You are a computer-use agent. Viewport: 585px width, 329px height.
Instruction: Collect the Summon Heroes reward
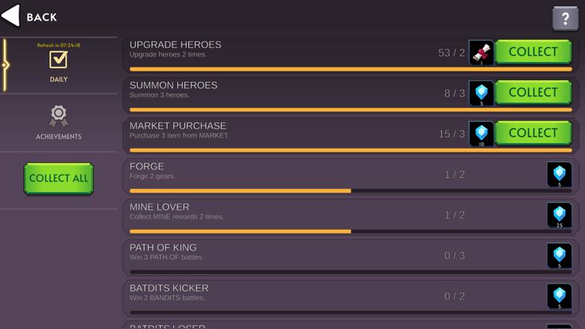533,93
